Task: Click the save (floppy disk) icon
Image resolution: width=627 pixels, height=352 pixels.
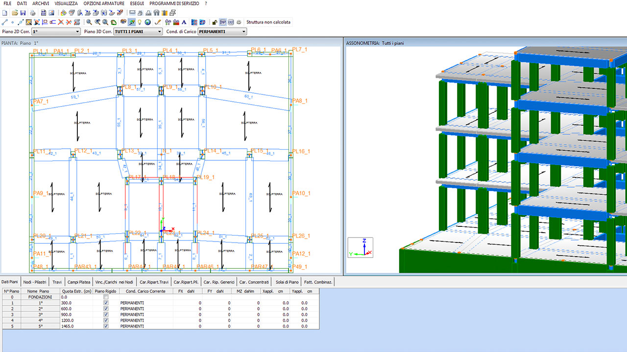Action: [x=23, y=13]
